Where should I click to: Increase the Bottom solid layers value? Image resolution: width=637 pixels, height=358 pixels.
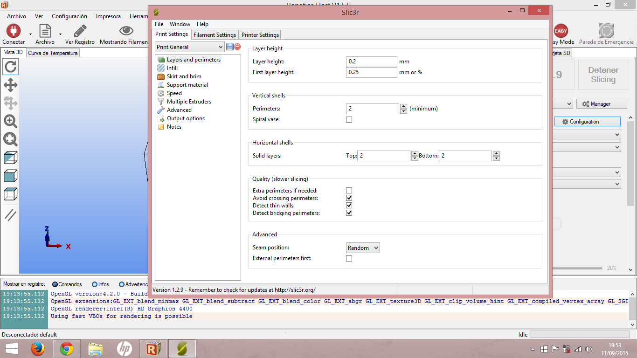pos(496,153)
